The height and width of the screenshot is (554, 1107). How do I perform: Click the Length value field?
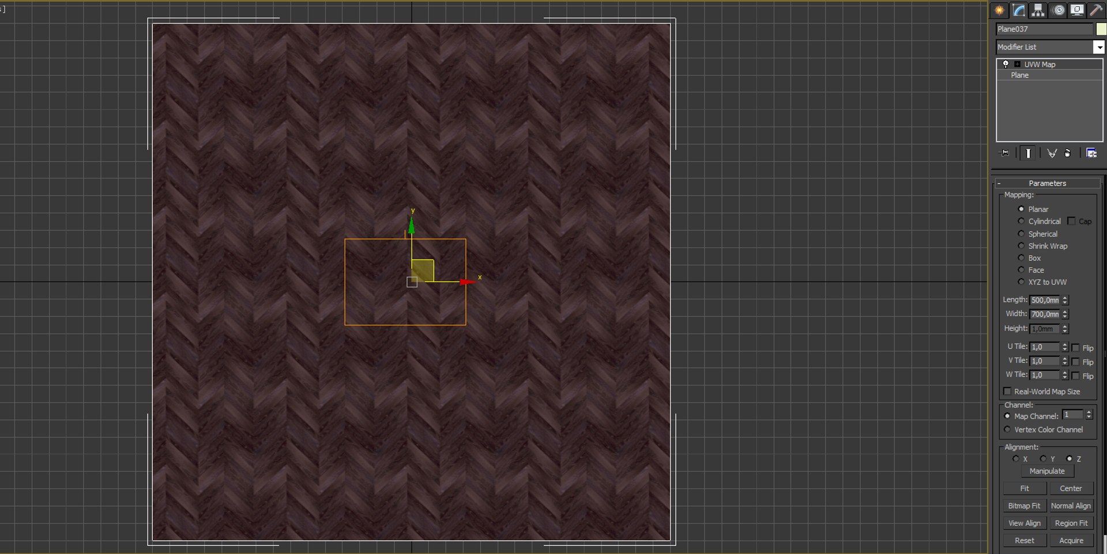[x=1045, y=300]
